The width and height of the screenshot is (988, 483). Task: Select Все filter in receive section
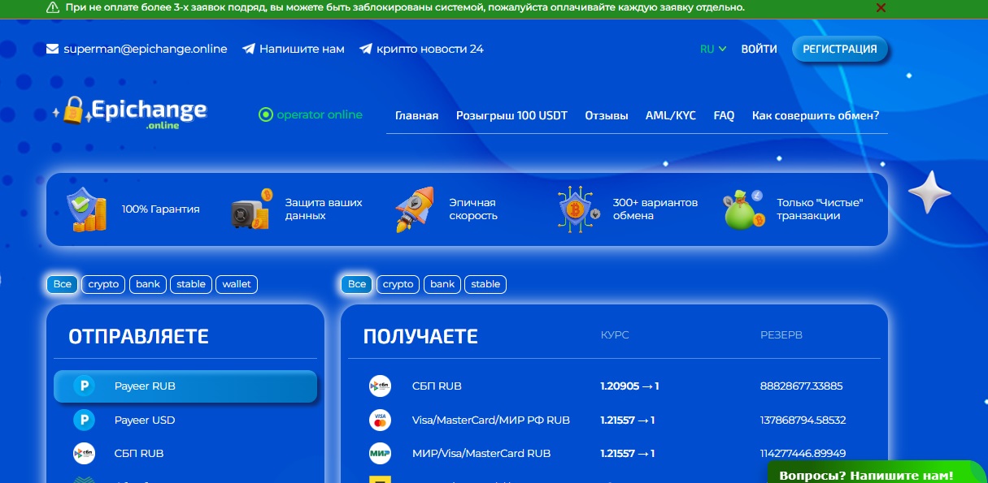click(x=357, y=284)
